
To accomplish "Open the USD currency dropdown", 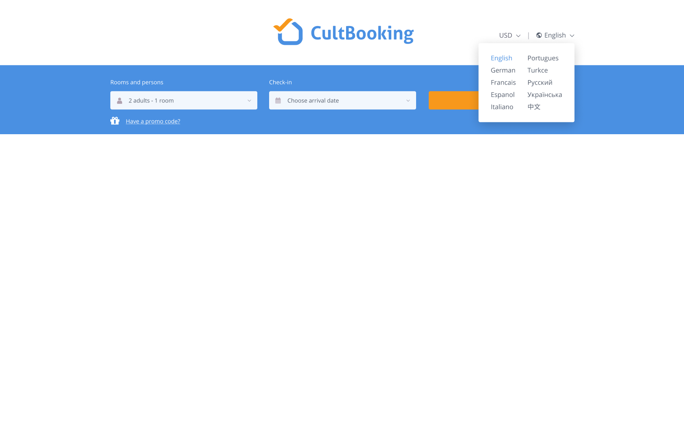I will (x=509, y=35).
